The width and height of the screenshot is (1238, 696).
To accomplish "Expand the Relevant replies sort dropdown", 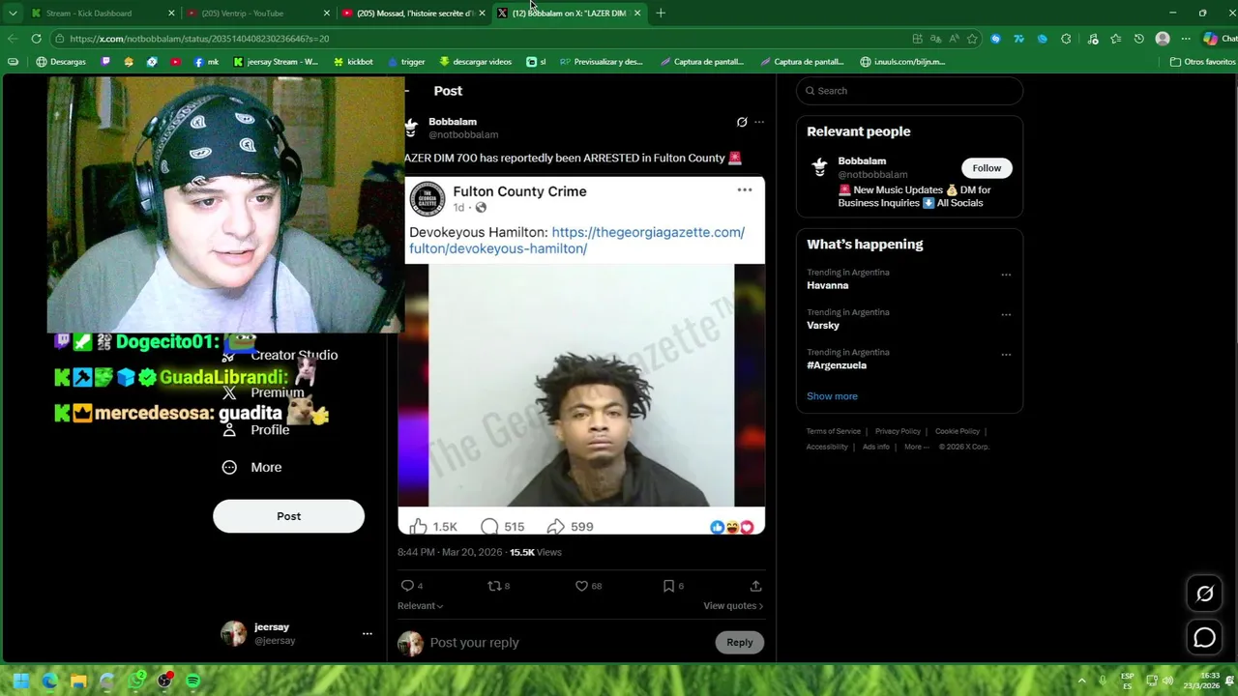I will point(420,606).
